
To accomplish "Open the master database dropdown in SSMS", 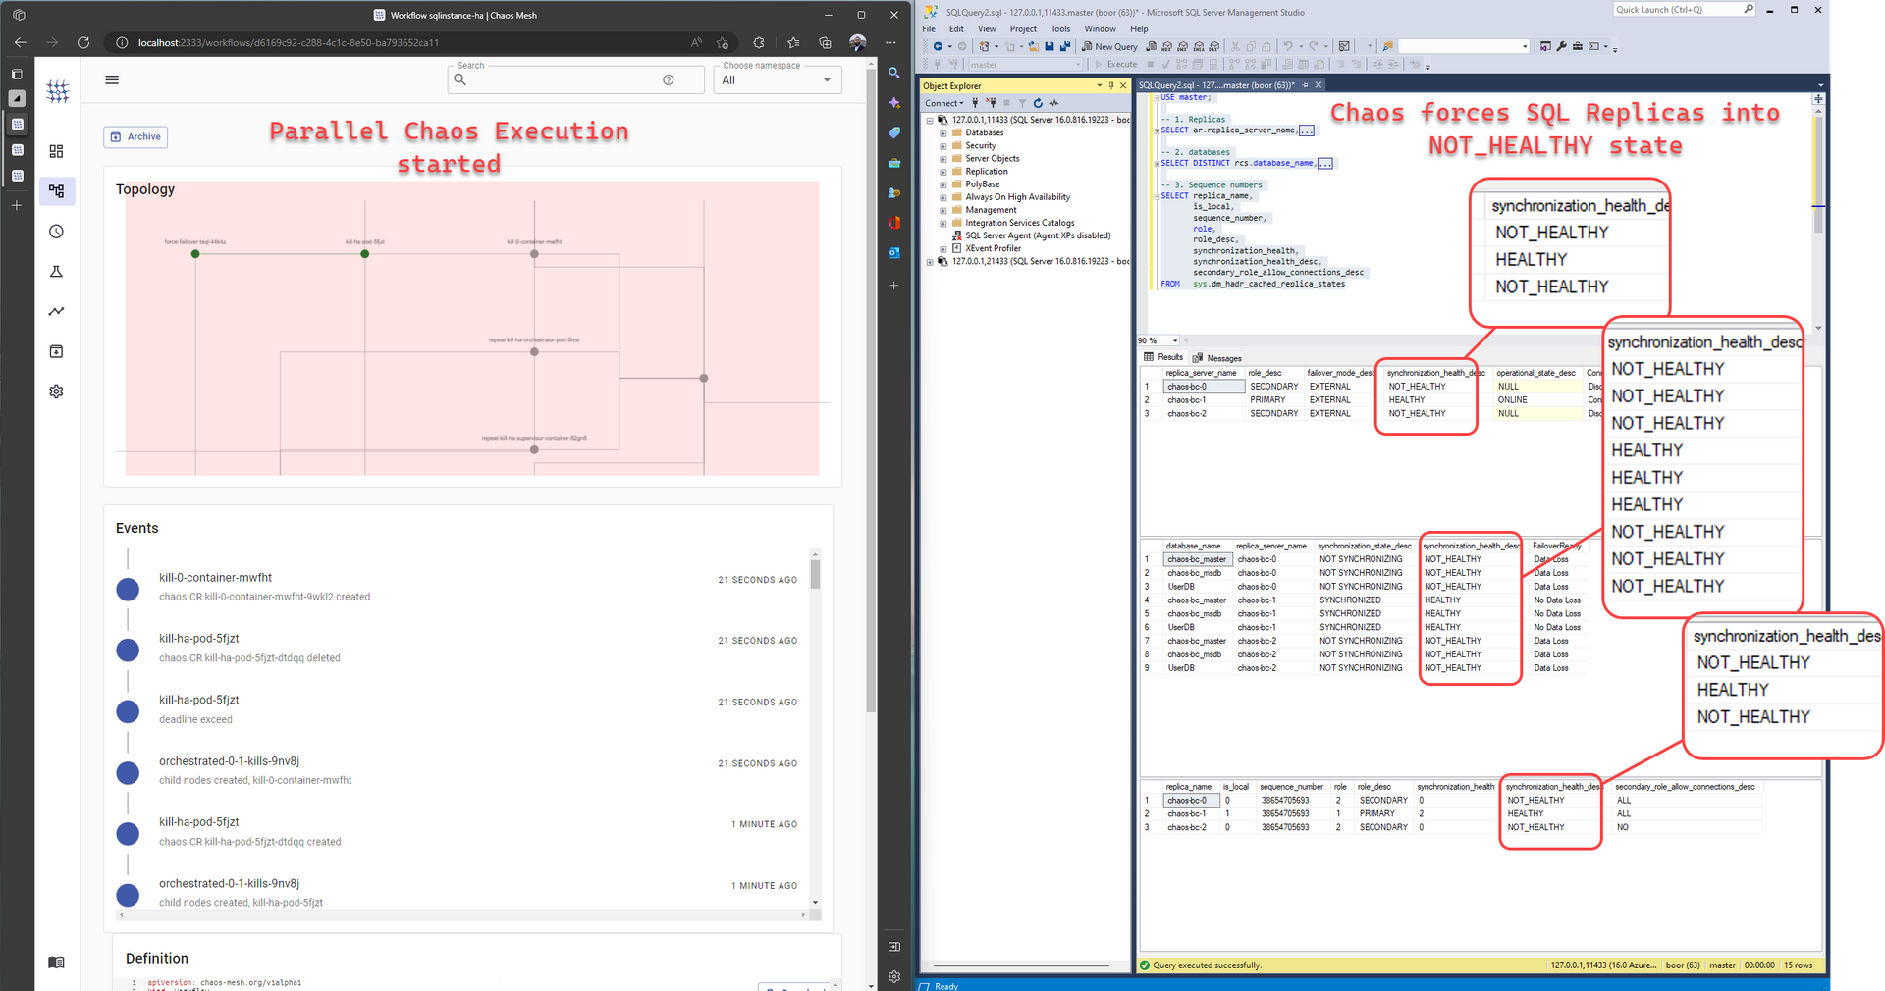I will (1025, 65).
